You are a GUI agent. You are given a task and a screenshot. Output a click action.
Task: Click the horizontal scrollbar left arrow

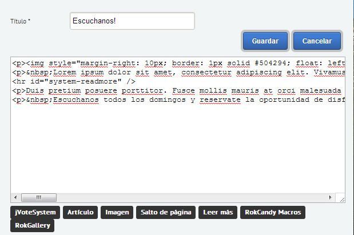(x=15, y=197)
